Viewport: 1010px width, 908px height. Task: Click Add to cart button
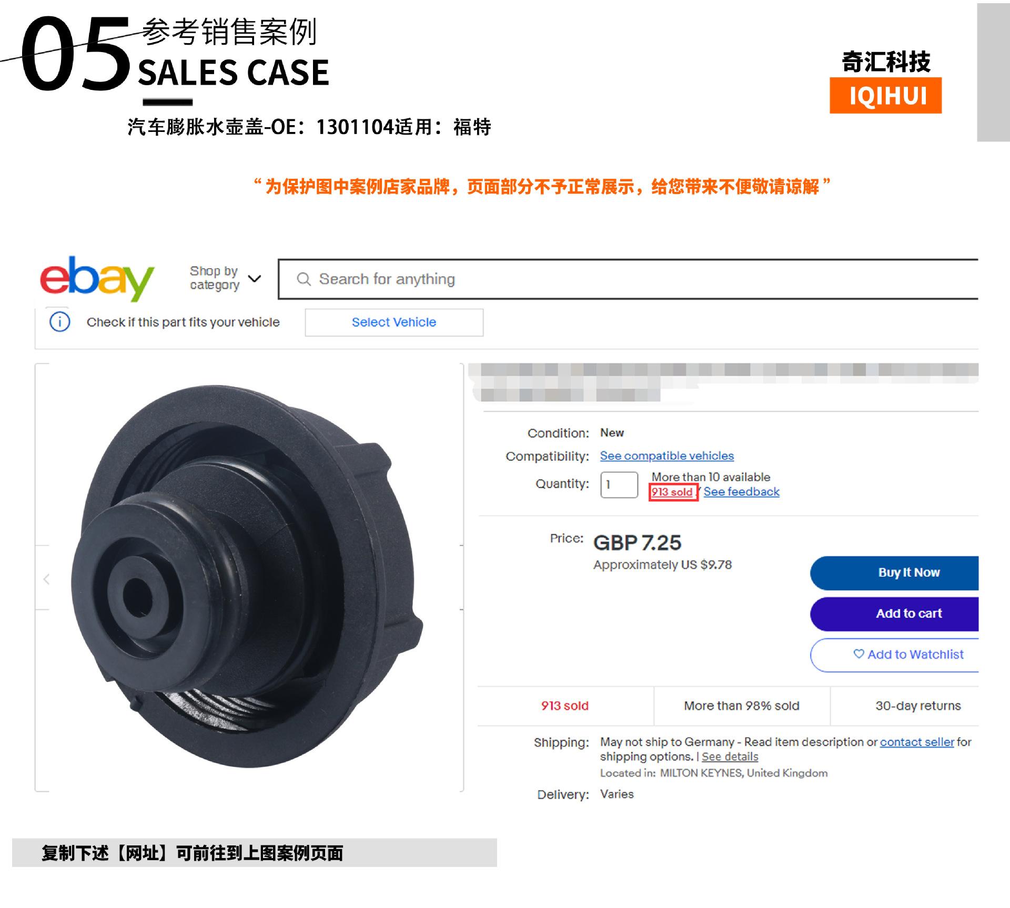pos(894,614)
